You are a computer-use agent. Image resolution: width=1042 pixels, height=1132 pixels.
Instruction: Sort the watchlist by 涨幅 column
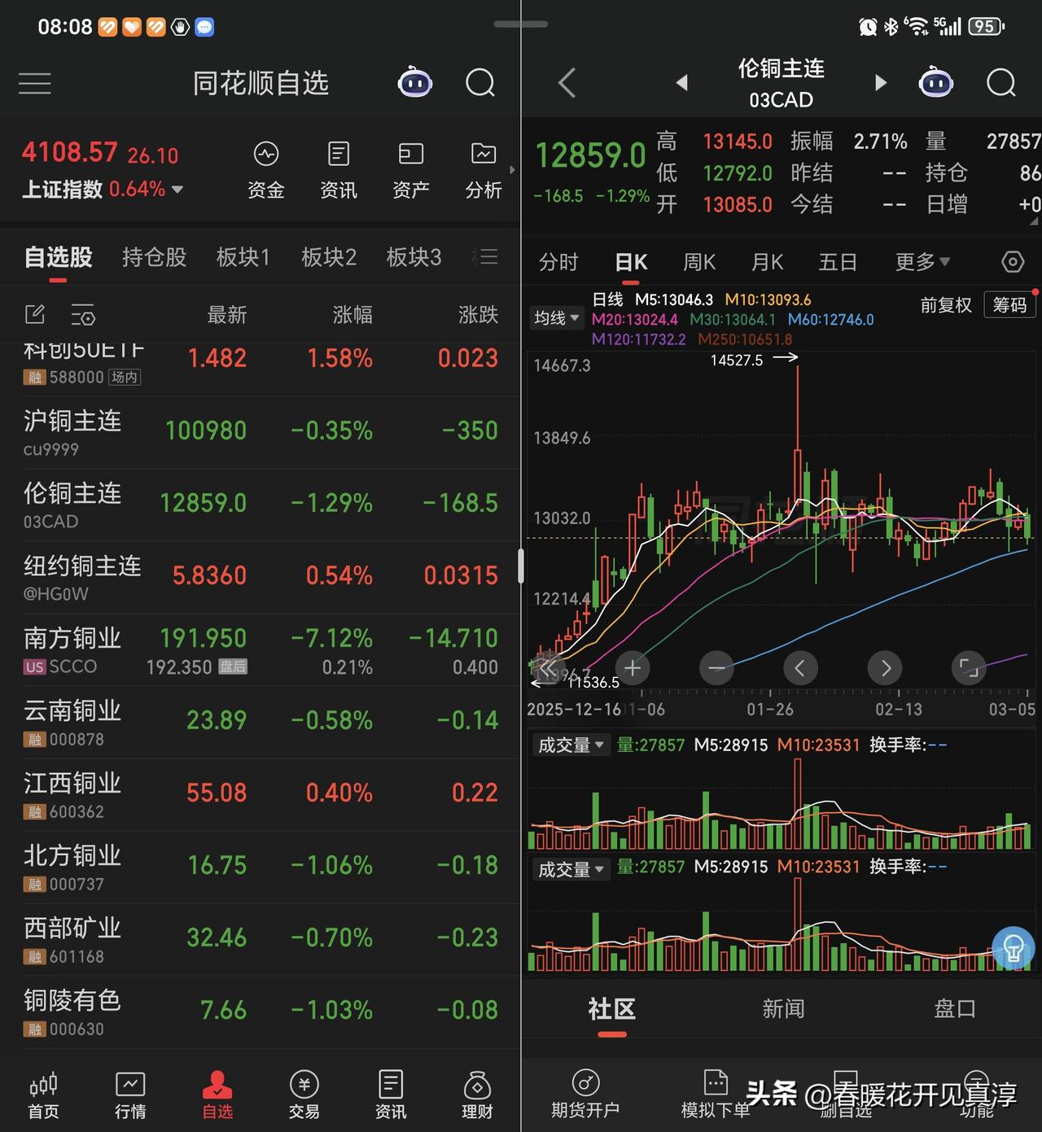coord(352,315)
